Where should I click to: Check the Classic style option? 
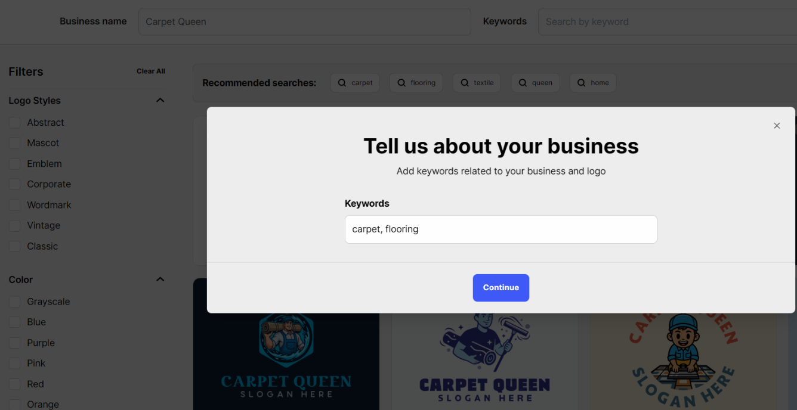(14, 246)
